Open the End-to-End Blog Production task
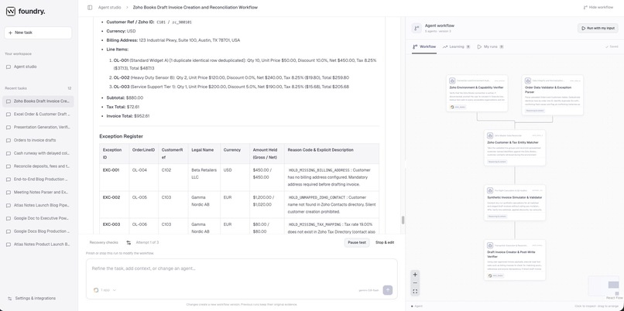Image resolution: width=624 pixels, height=311 pixels. point(38,179)
